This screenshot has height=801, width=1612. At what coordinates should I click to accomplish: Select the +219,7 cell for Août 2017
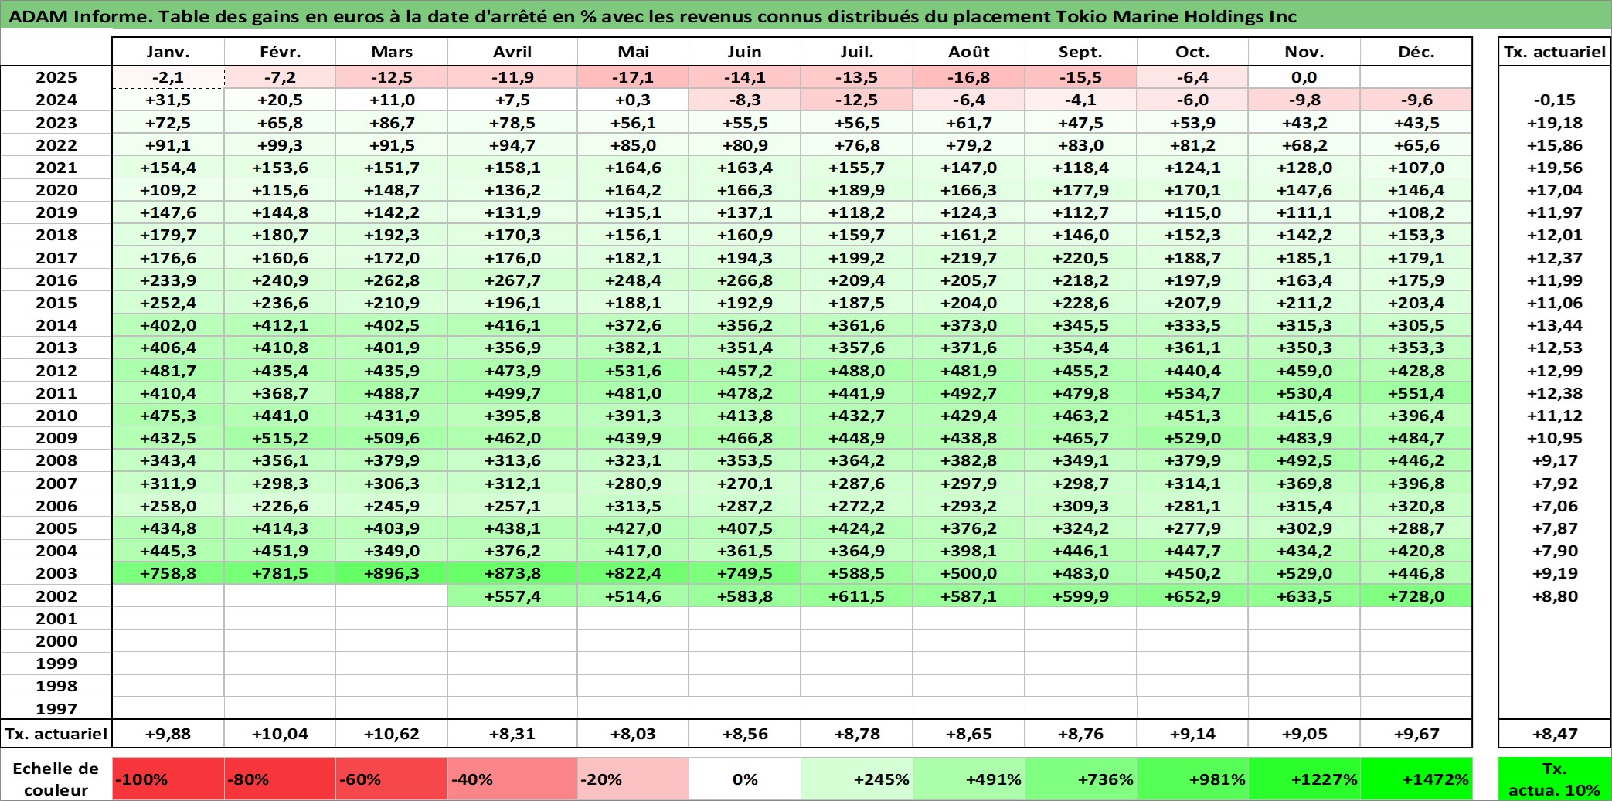(x=968, y=258)
